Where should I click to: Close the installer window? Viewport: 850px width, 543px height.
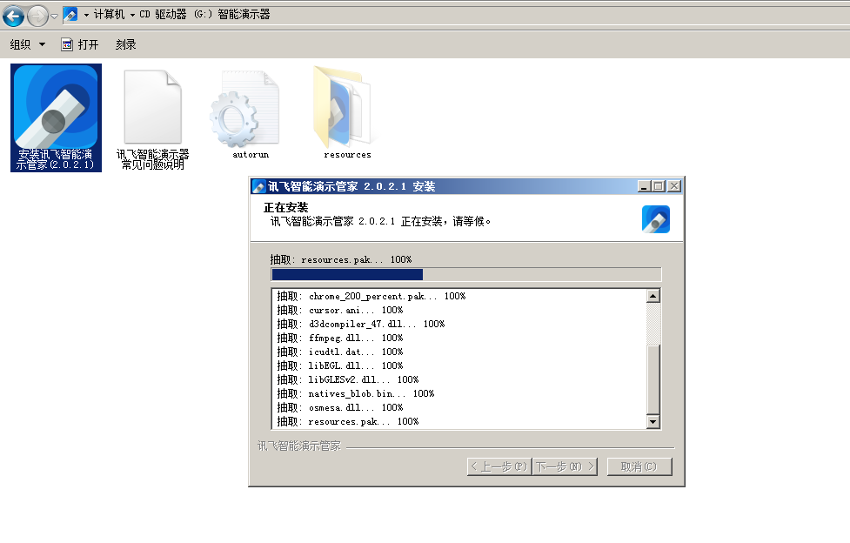673,186
